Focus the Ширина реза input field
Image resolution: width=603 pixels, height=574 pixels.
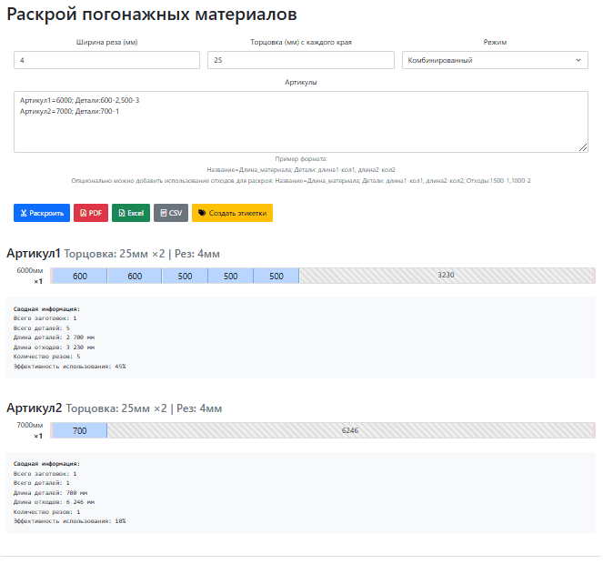(x=107, y=60)
